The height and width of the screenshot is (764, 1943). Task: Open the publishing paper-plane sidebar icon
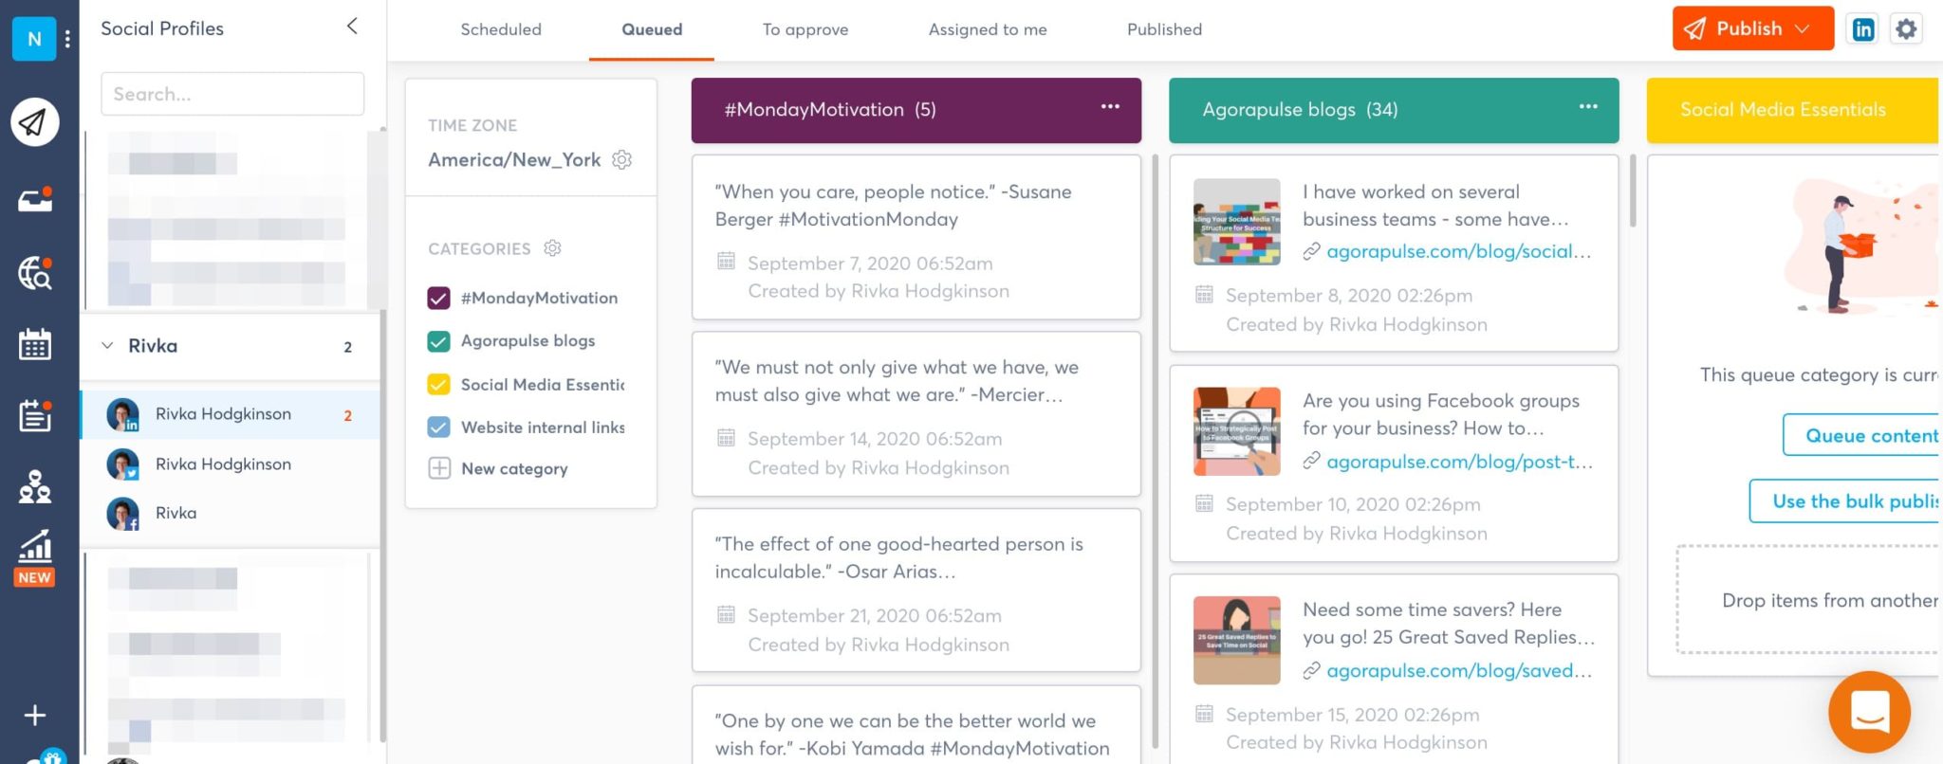[x=35, y=122]
